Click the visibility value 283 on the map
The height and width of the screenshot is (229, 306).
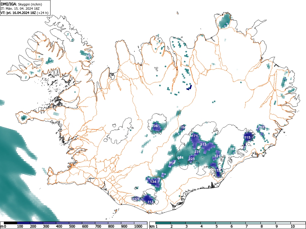[x=263, y=127]
